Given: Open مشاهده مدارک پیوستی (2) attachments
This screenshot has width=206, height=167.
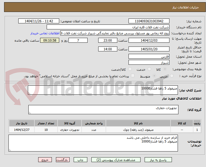Looking at the screenshot, I should tap(116, 160).
